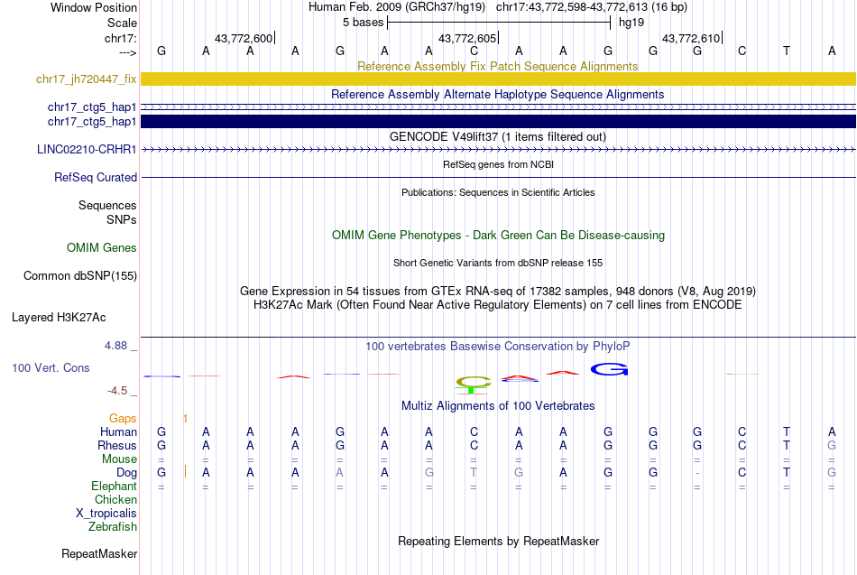This screenshot has height=575, width=857.
Task: Open Reference Assembly Alternate Haplotype Sequence Alignments title
Action: 497,94
